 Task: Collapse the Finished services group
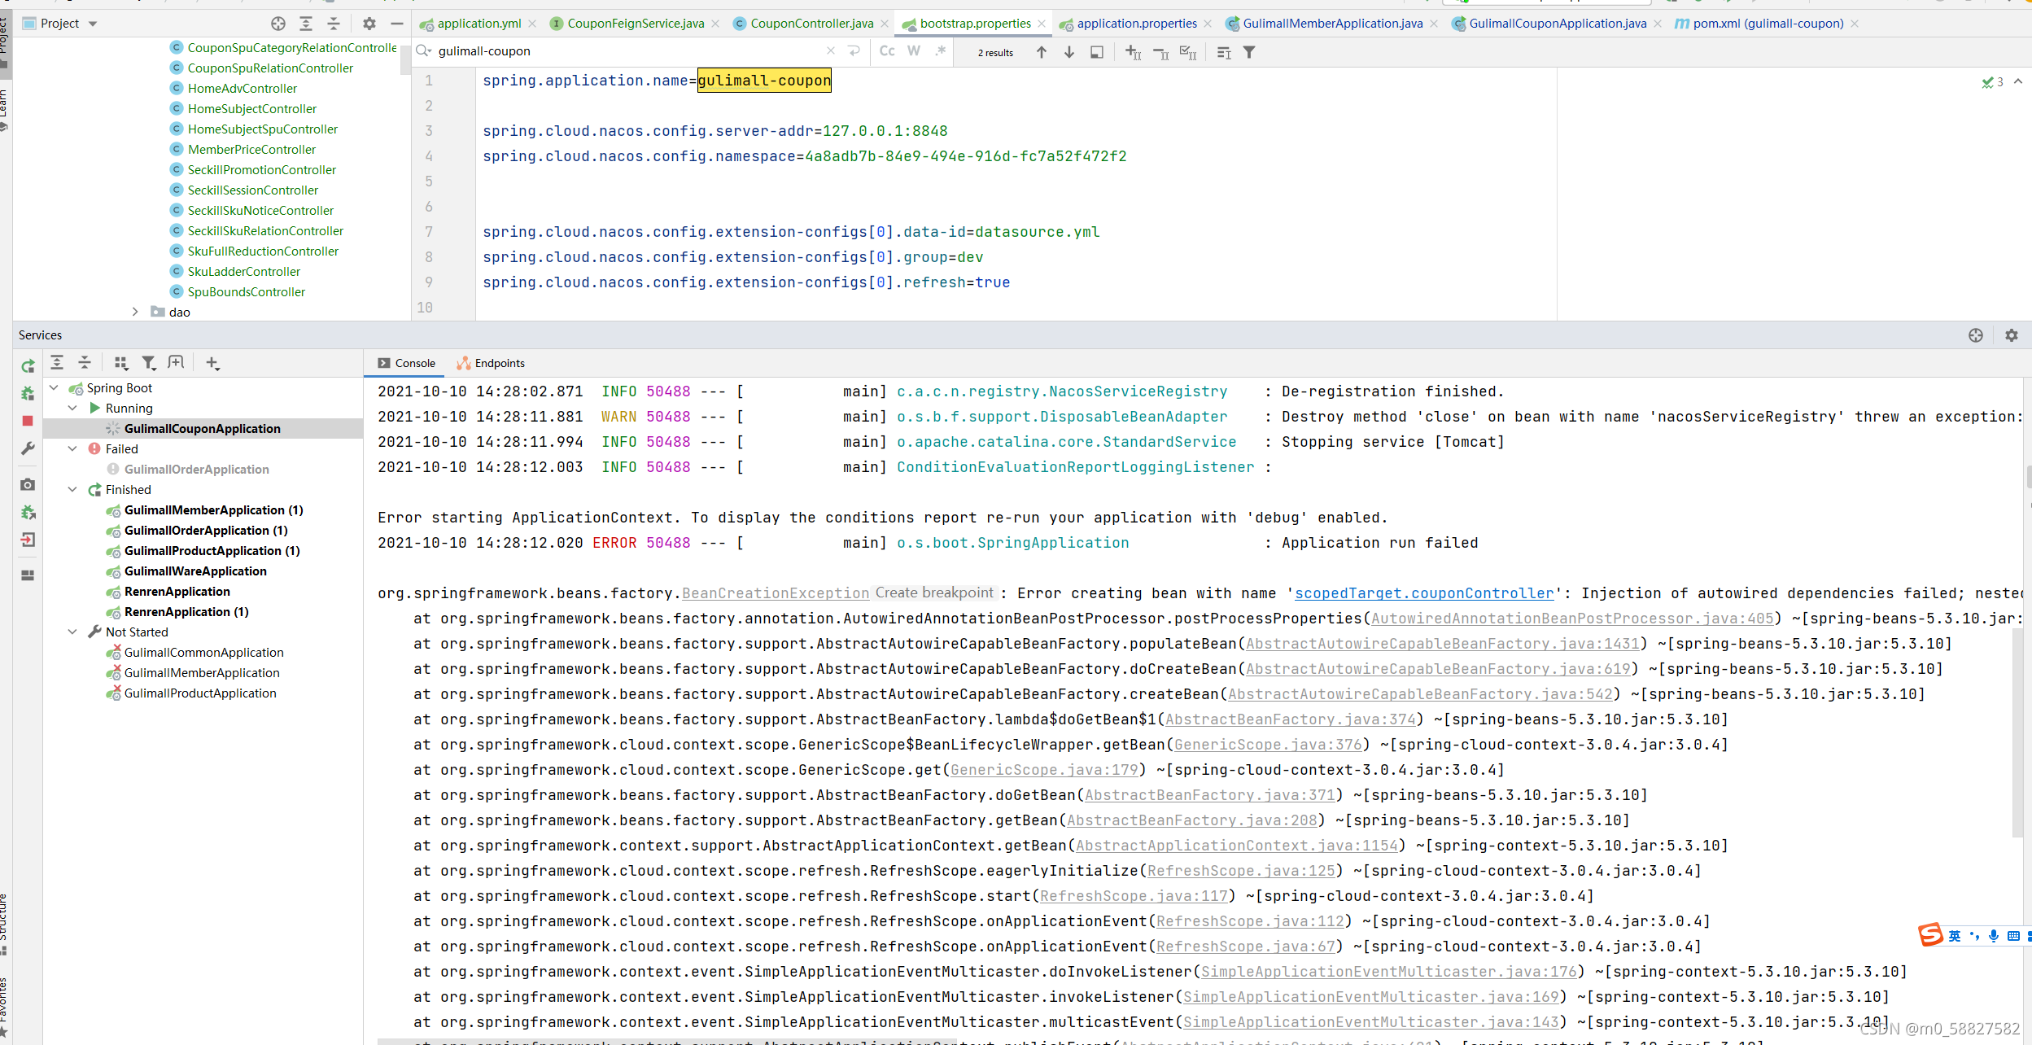coord(72,490)
